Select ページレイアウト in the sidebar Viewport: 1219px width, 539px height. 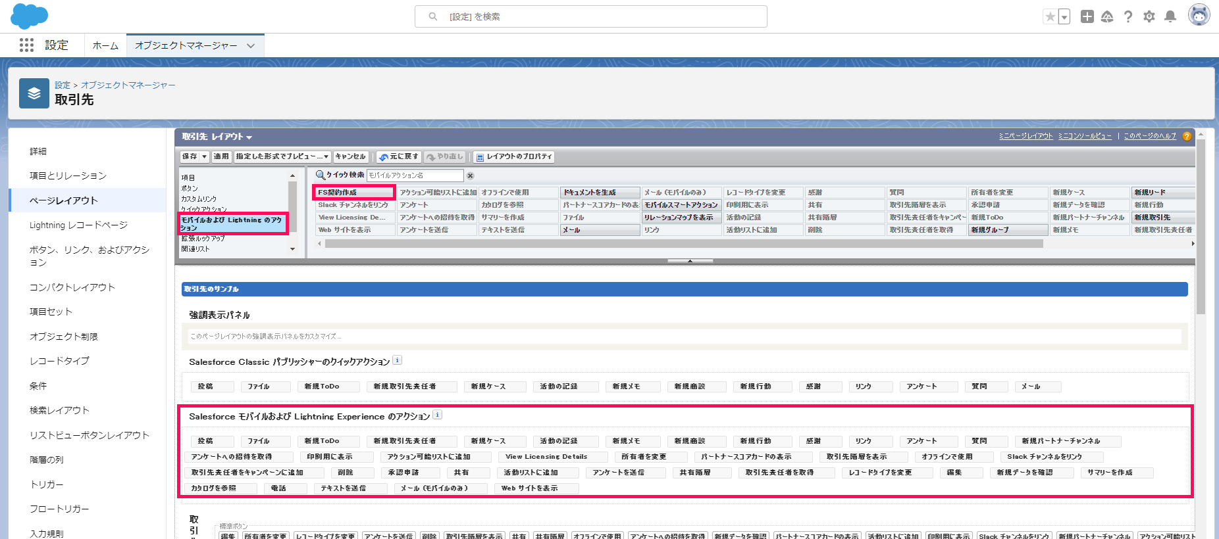pyautogui.click(x=87, y=200)
